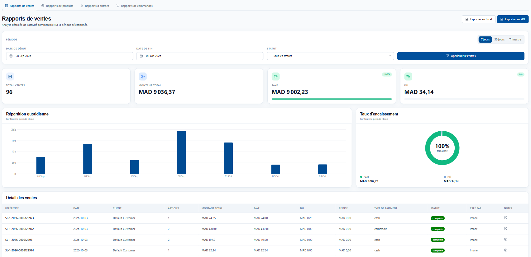Viewport: 531px width, 257px height.
Task: Click complete status badge for SL-1-2026-0006122973
Action: [438, 218]
